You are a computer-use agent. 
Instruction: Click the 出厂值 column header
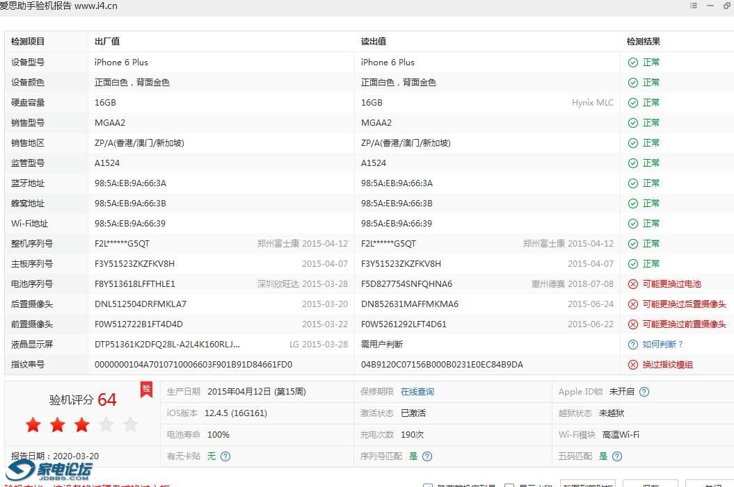(x=107, y=42)
